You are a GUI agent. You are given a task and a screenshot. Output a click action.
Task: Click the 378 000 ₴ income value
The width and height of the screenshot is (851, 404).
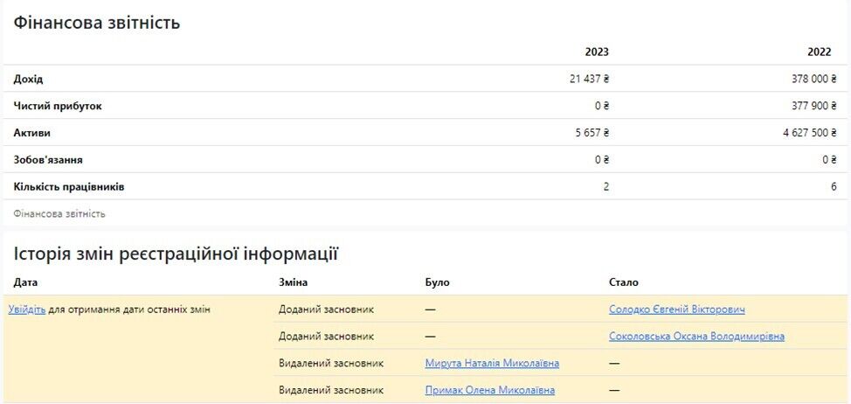pos(814,80)
